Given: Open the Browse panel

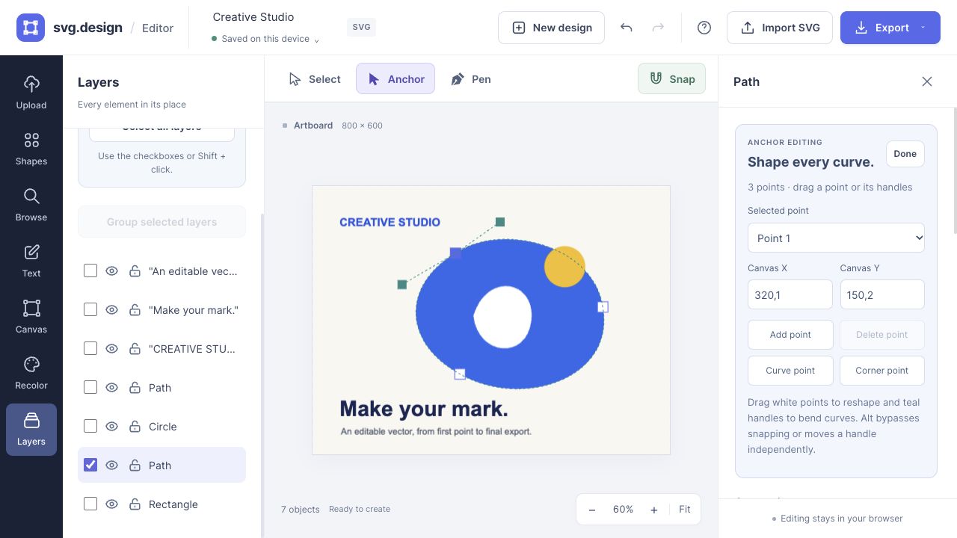Looking at the screenshot, I should coord(31,205).
